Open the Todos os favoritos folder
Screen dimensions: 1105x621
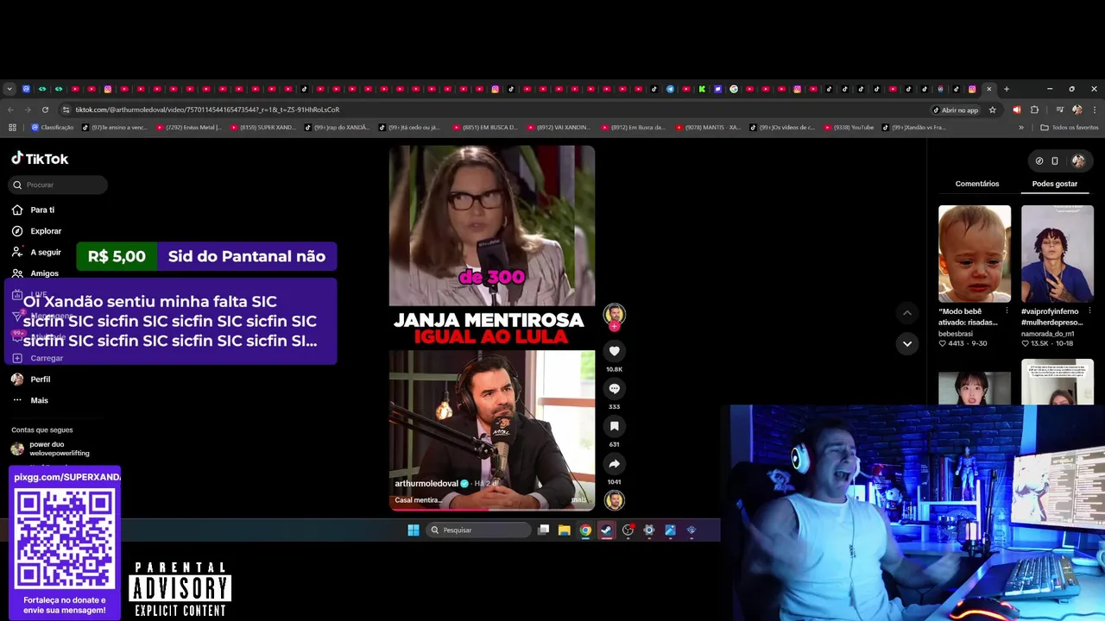1070,128
